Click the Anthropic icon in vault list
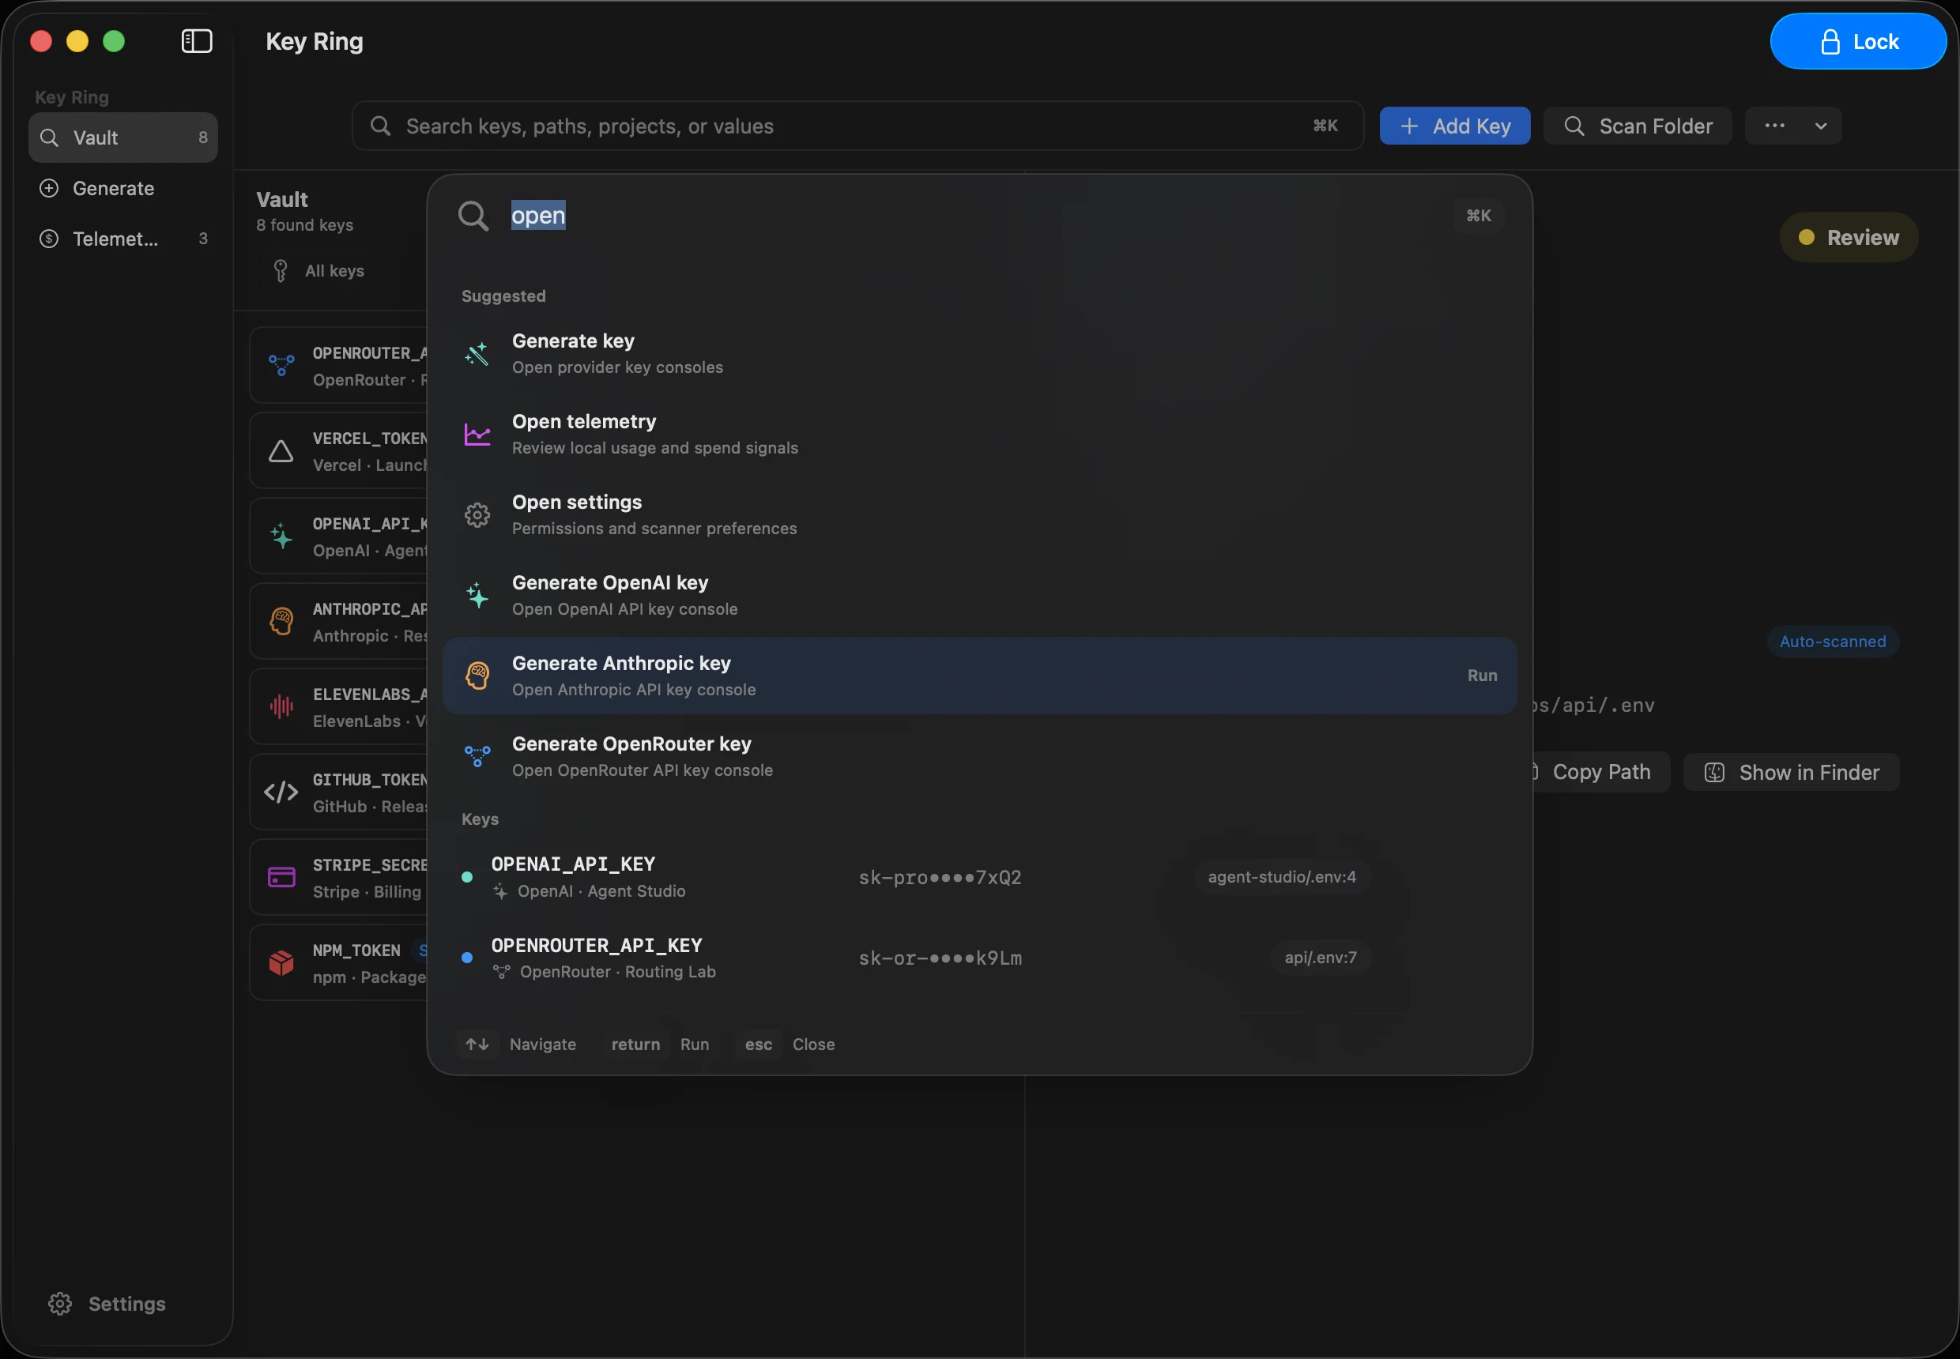Viewport: 1960px width, 1359px height. coord(281,621)
